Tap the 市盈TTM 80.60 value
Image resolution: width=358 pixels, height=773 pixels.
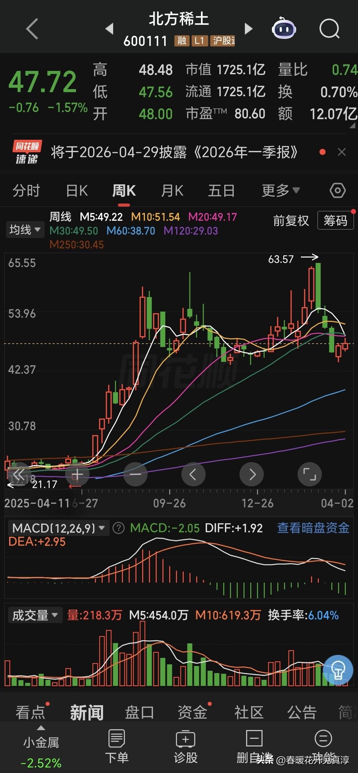pos(226,114)
